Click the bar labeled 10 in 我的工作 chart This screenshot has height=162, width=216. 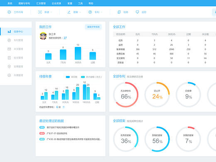pyautogui.click(x=78, y=53)
